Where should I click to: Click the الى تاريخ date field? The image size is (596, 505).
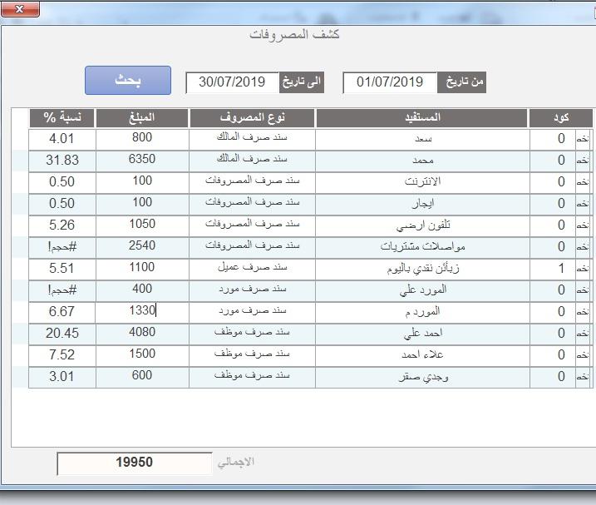(232, 82)
